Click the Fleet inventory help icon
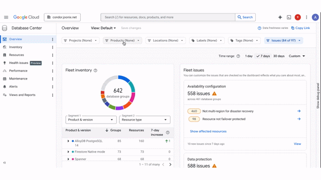321x180 pixels. pos(95,70)
